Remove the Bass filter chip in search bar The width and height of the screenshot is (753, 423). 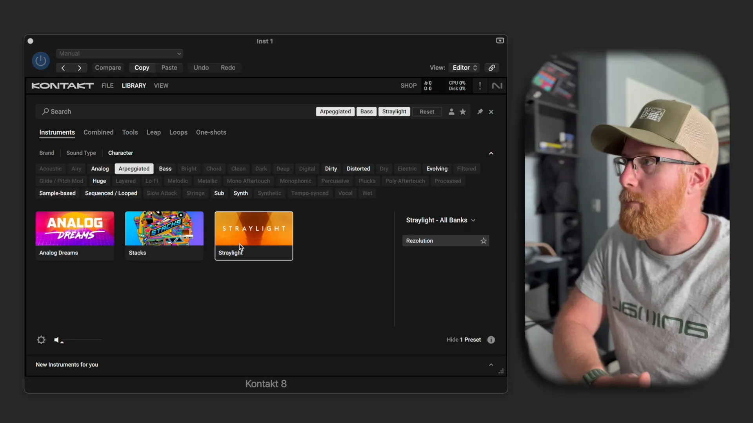point(367,112)
